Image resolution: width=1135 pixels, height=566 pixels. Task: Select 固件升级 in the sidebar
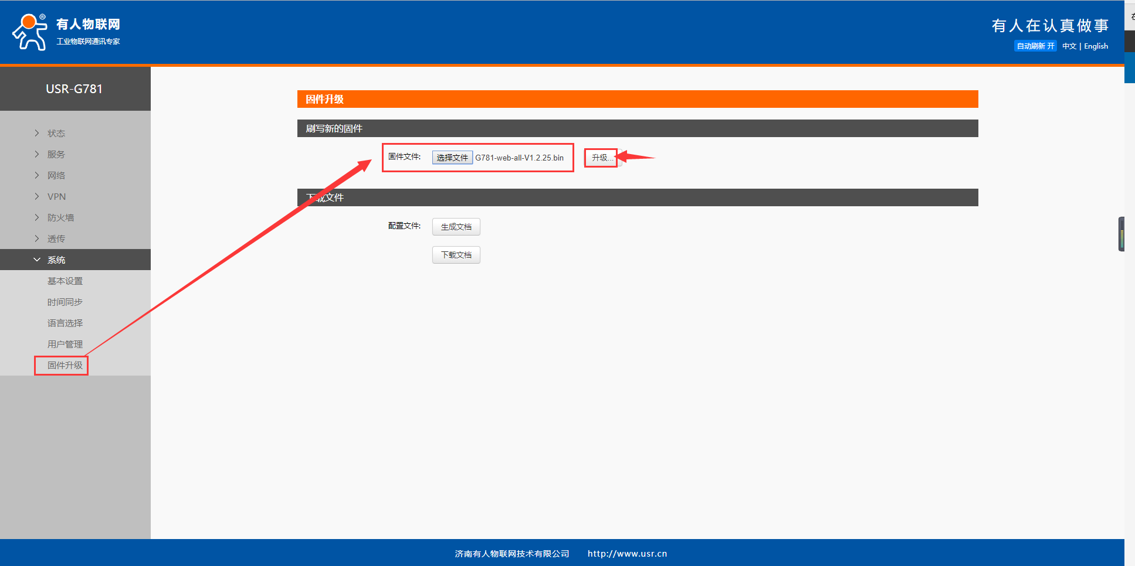(65, 366)
